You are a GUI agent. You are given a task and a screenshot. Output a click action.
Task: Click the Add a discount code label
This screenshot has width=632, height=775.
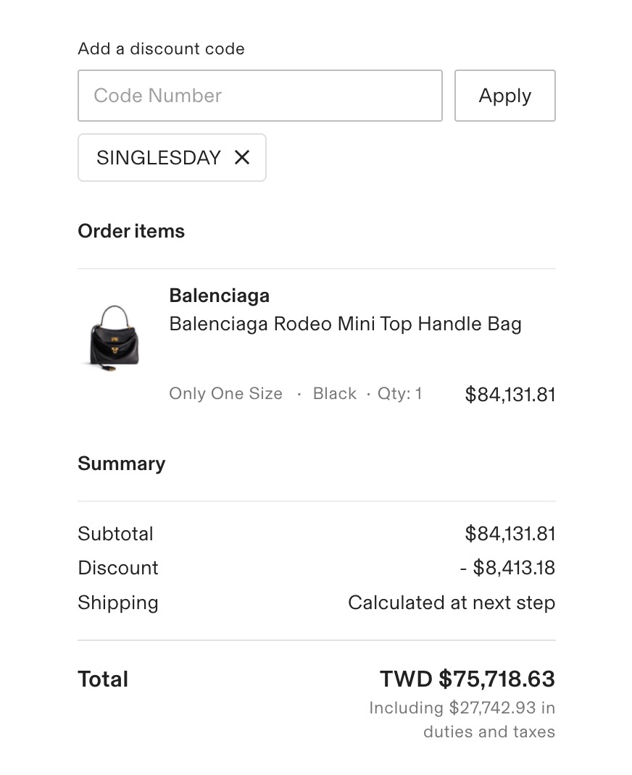click(x=161, y=49)
